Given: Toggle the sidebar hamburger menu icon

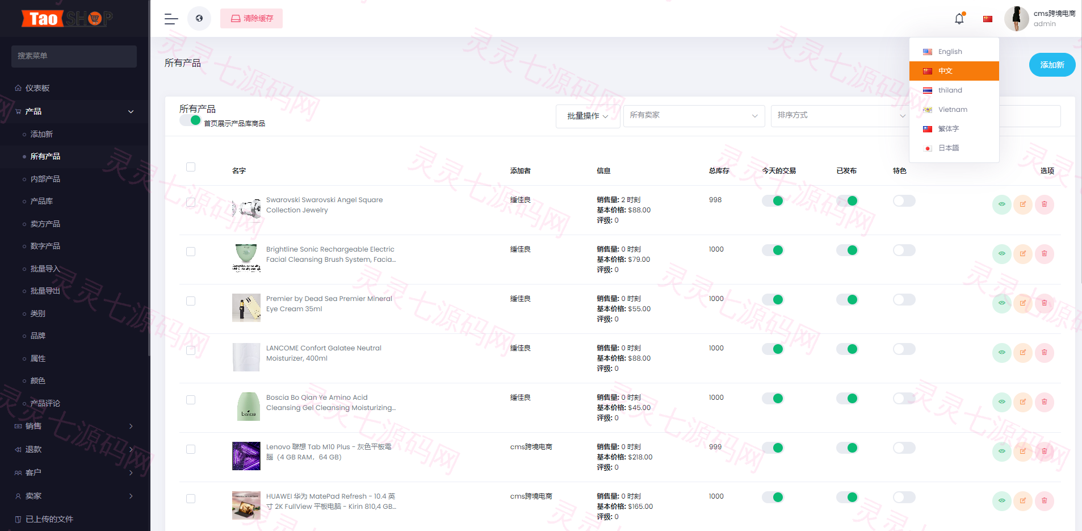Looking at the screenshot, I should (171, 19).
